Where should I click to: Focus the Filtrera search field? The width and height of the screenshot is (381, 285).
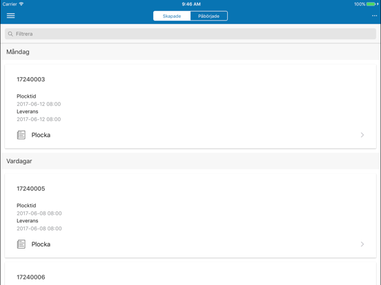(190, 34)
